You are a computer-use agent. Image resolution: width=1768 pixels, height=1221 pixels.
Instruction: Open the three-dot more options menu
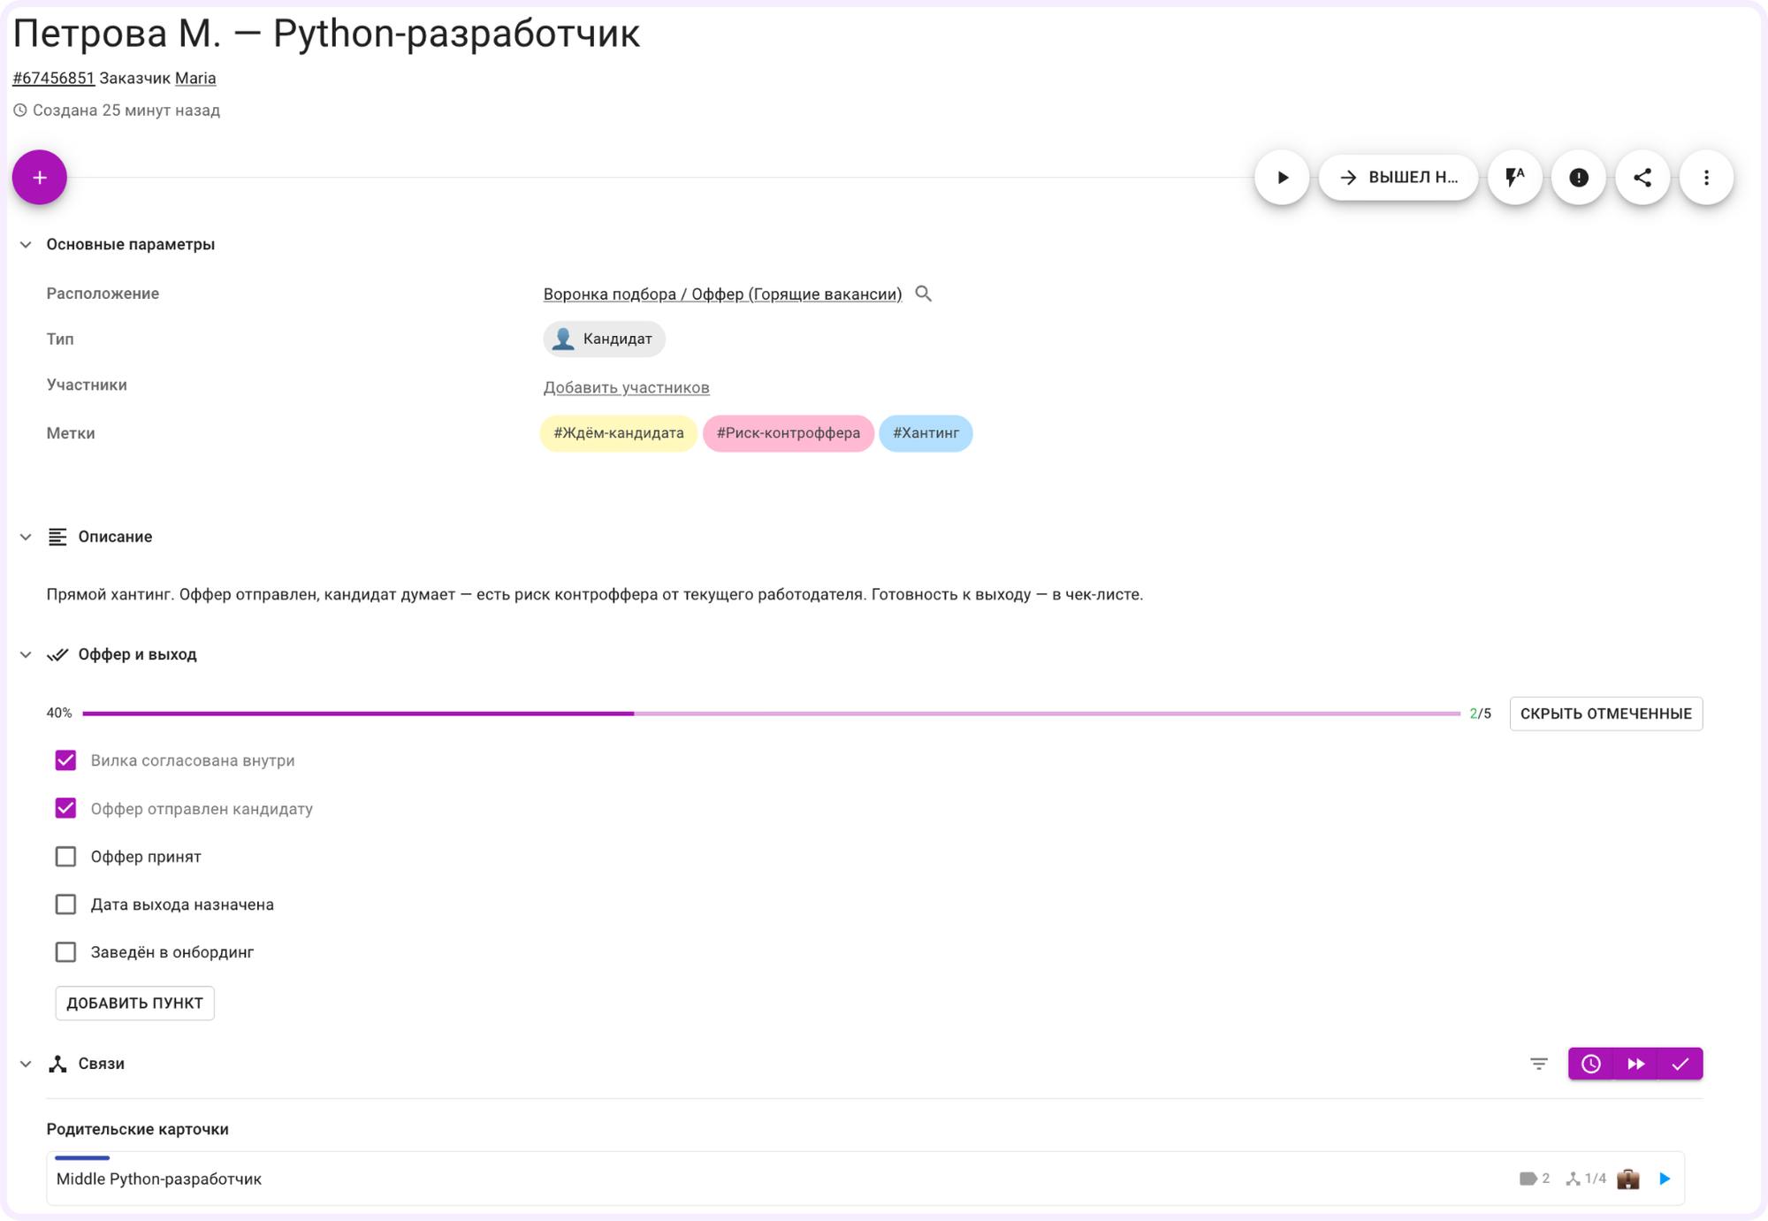1706,178
